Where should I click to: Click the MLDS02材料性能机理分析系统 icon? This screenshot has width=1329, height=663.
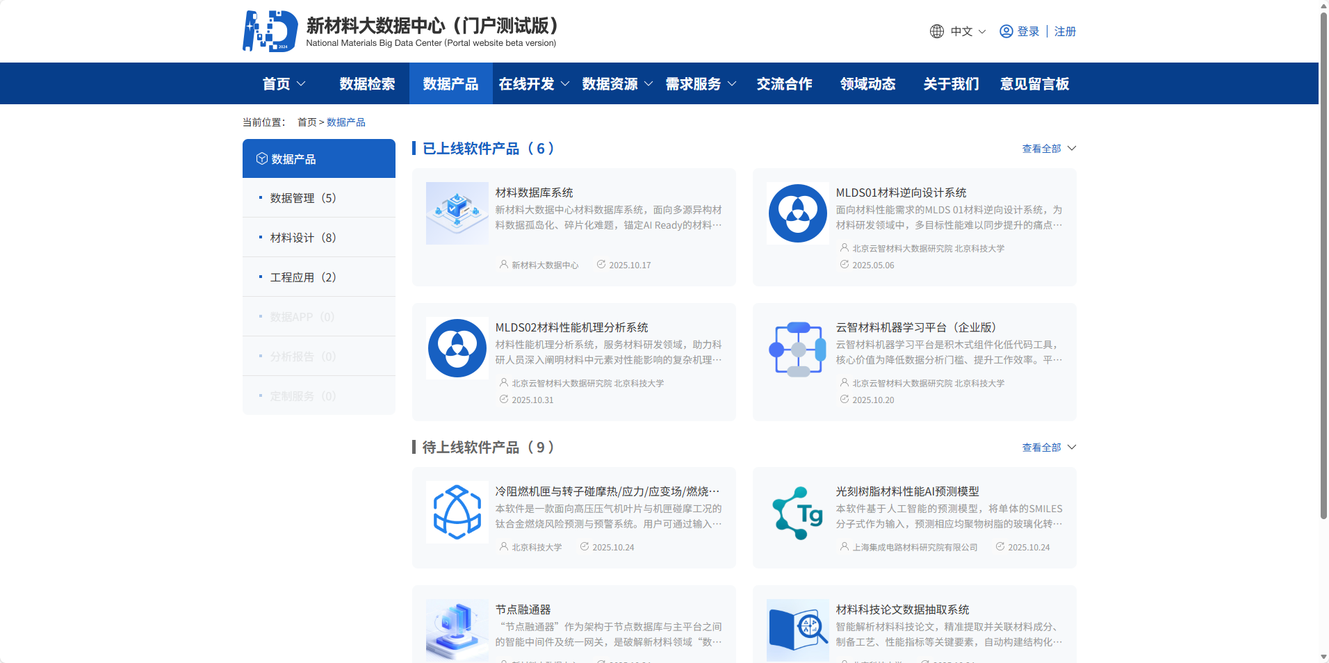tap(457, 348)
